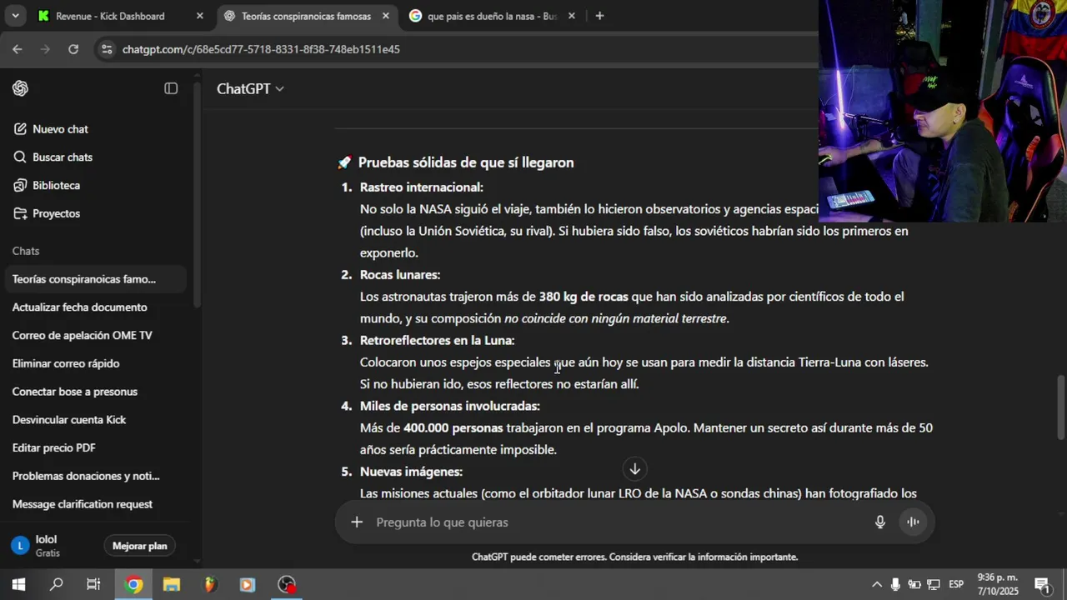
Task: Click the text 'Nuevas imágenes:'
Action: [411, 472]
